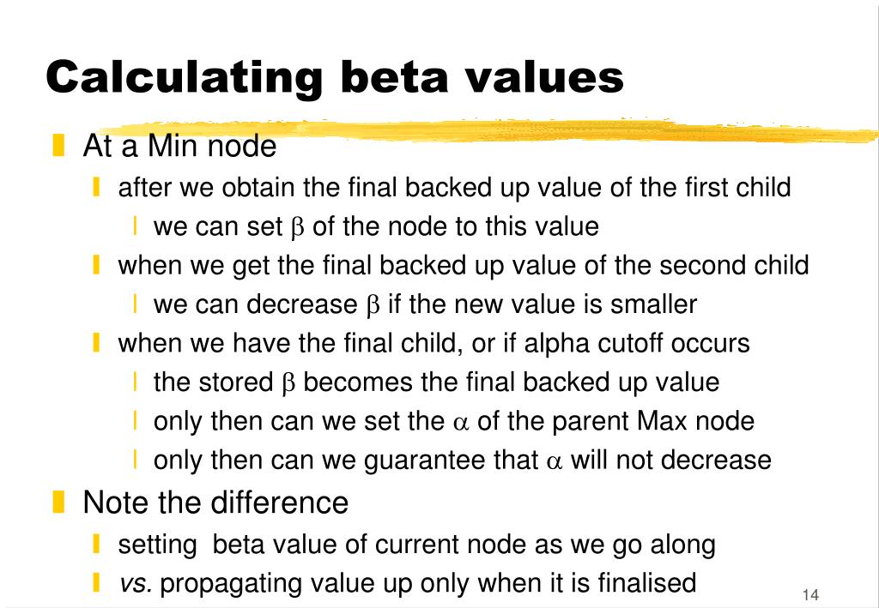Screen dimensions: 879x608
Task: Click bullet before 'when we have the final child'
Action: coord(96,343)
